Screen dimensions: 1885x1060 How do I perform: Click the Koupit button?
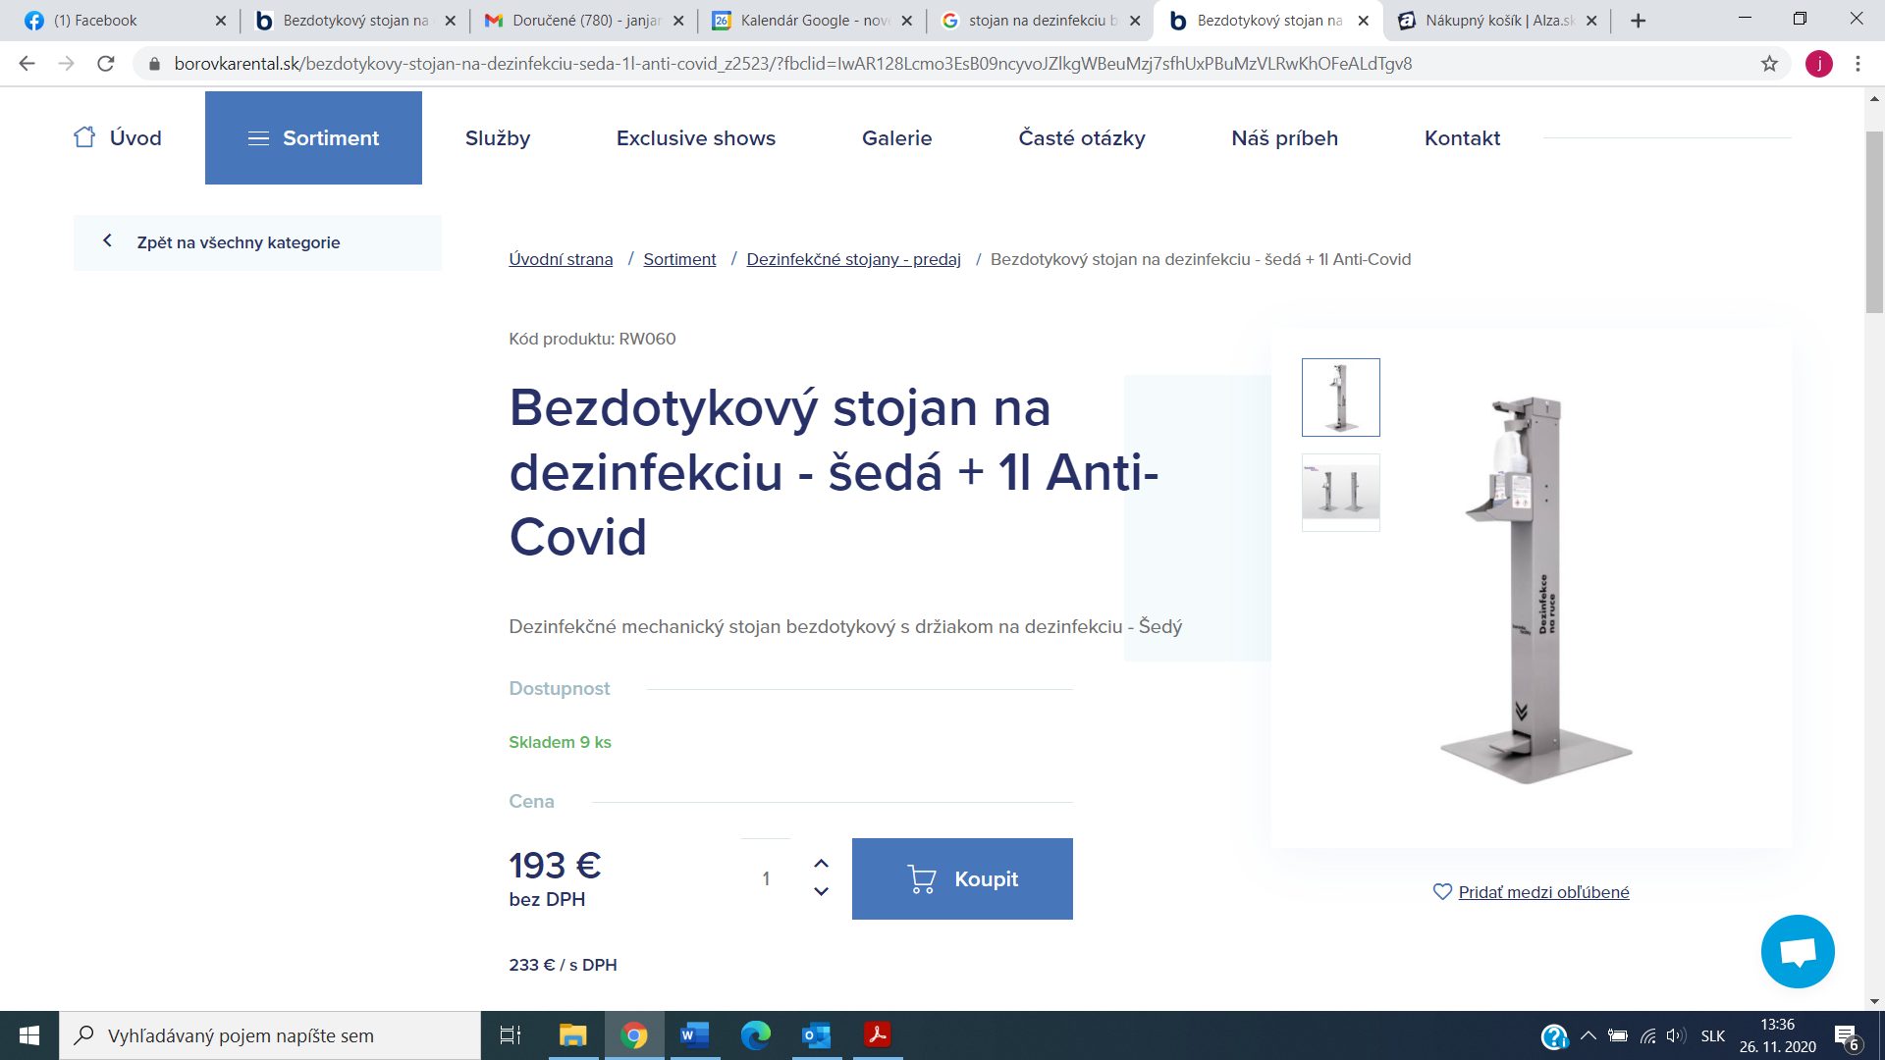pos(962,878)
